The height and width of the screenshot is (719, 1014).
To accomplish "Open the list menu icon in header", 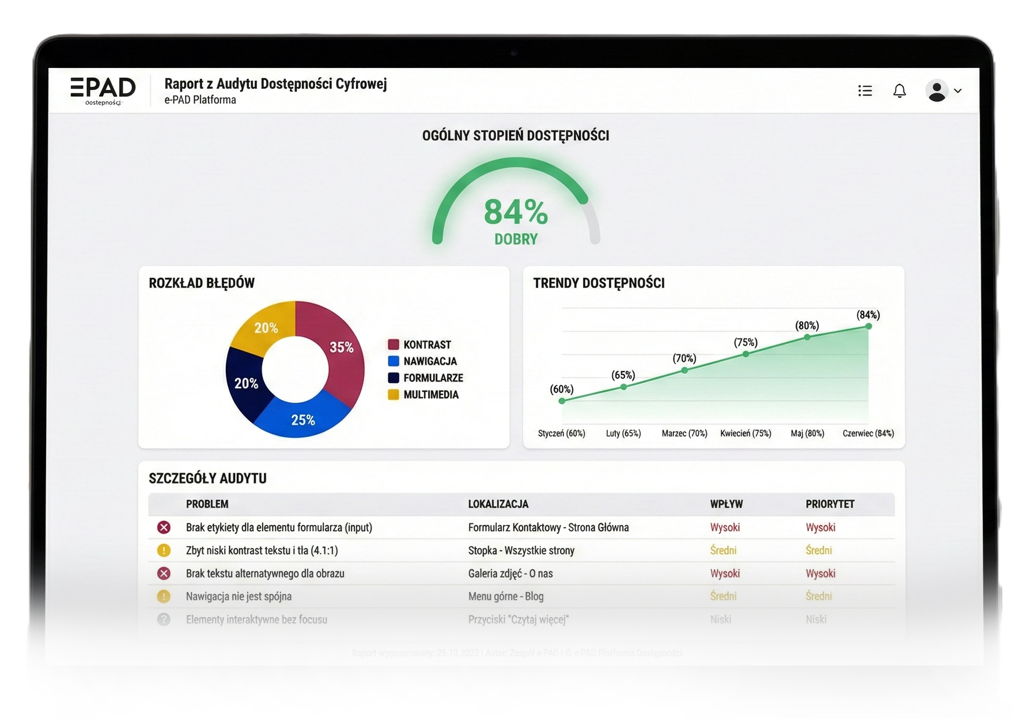I will pyautogui.click(x=865, y=91).
